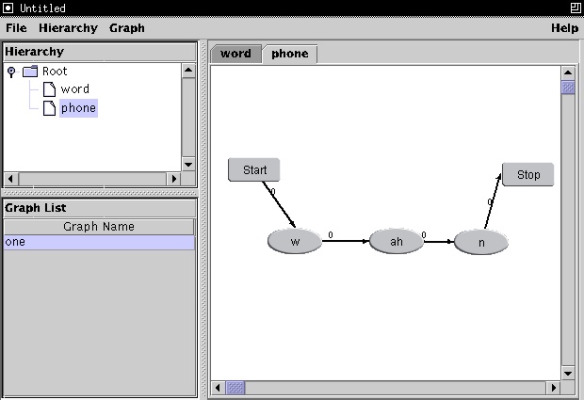Click arc weight 0 between ah and n
Viewport: 584px width, 400px height.
click(x=424, y=234)
